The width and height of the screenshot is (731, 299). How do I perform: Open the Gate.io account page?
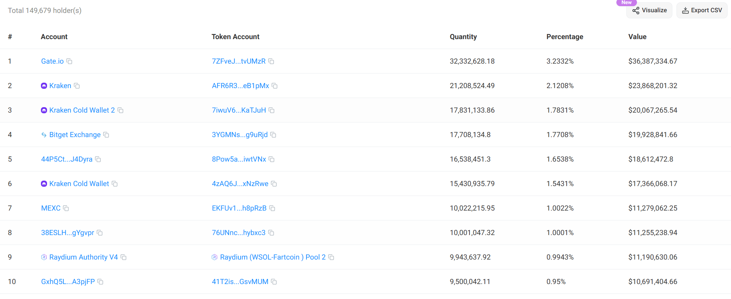pos(53,61)
